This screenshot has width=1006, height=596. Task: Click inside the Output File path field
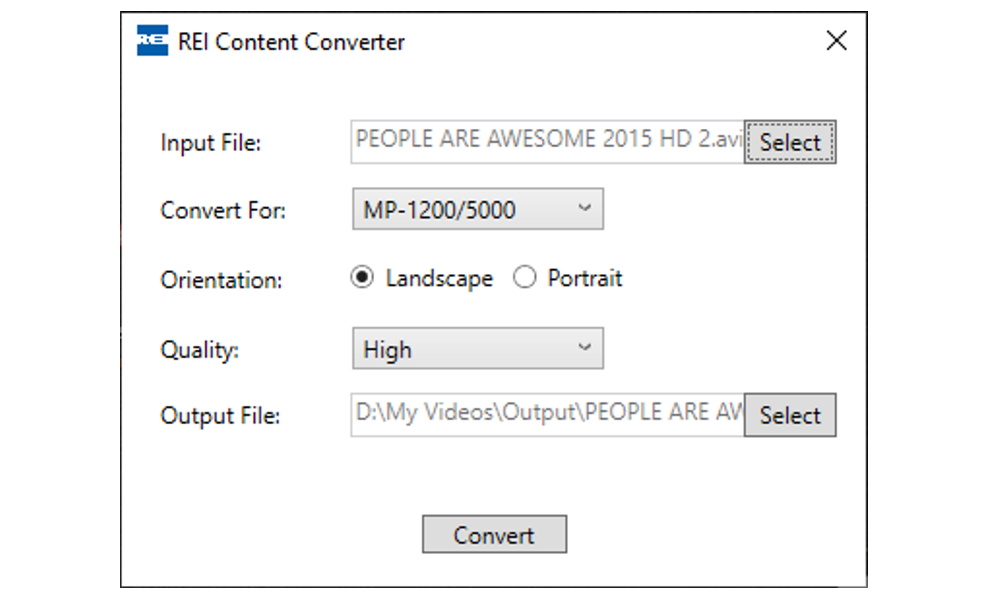(x=547, y=415)
